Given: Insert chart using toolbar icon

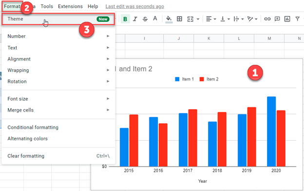Looking at the screenshot, I should (x=287, y=19).
